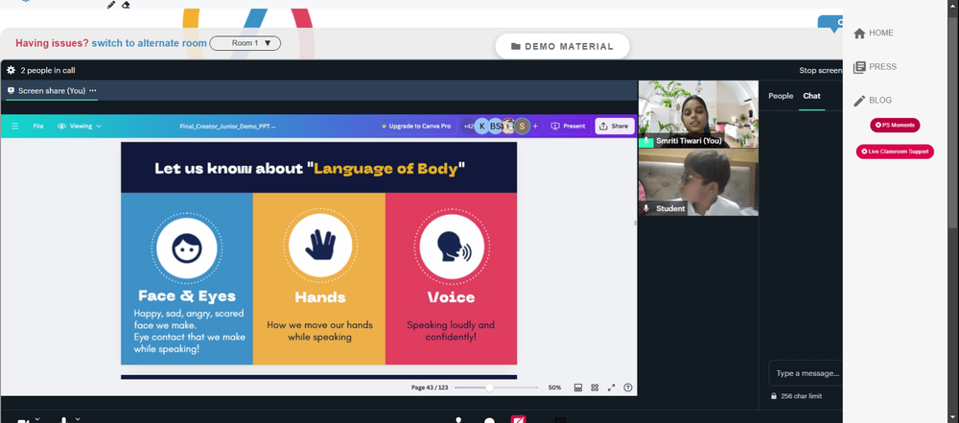Click the K collaborator avatar
The width and height of the screenshot is (959, 423).
coord(482,126)
